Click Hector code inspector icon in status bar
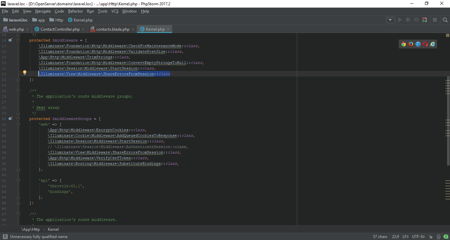 coord(438,237)
